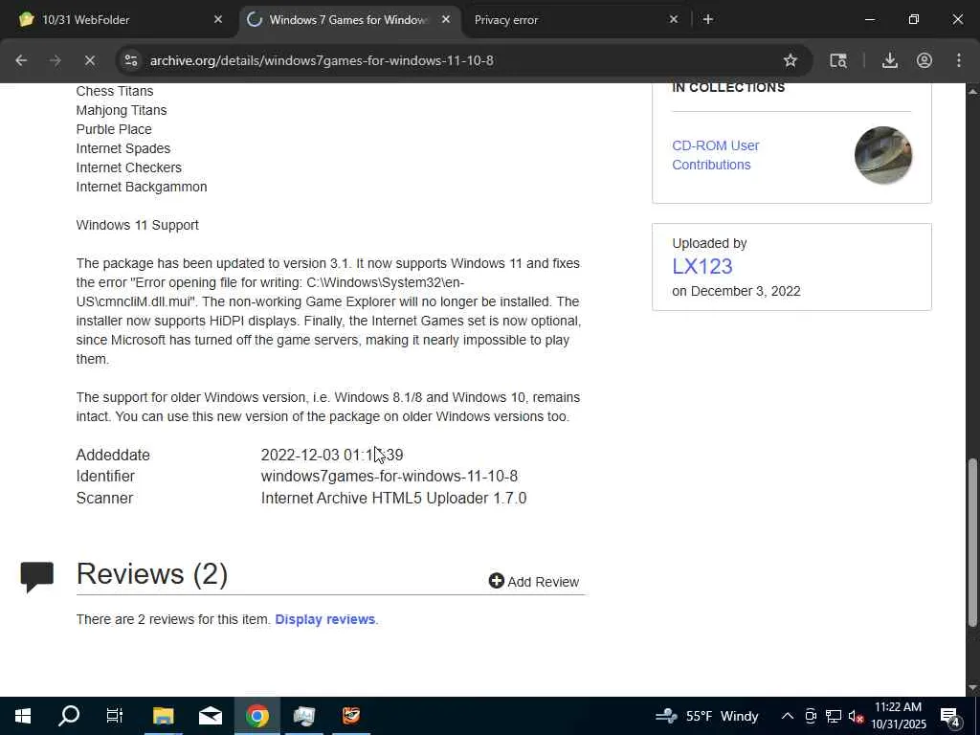The height and width of the screenshot is (735, 980).
Task: Go back to the previous page
Action: 21,60
